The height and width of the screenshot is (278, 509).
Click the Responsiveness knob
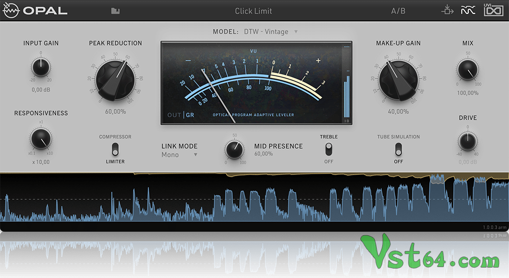[41, 138]
